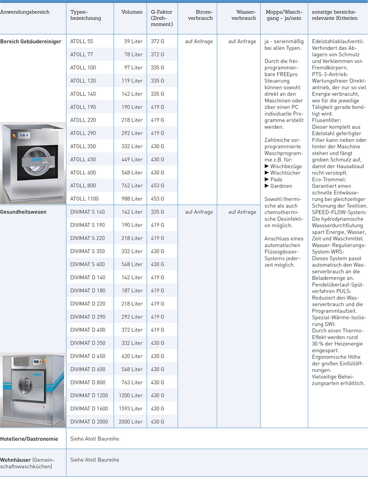Select the DIVIMAT D 1600 type cell
Viewport: 368px width, 477px height.
(89, 408)
